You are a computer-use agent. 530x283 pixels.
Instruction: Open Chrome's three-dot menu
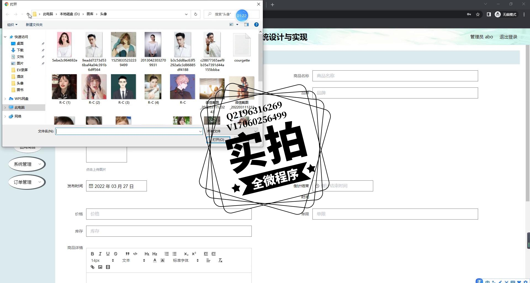524,14
